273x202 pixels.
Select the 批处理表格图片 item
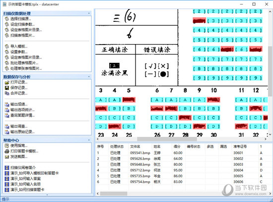24,63
